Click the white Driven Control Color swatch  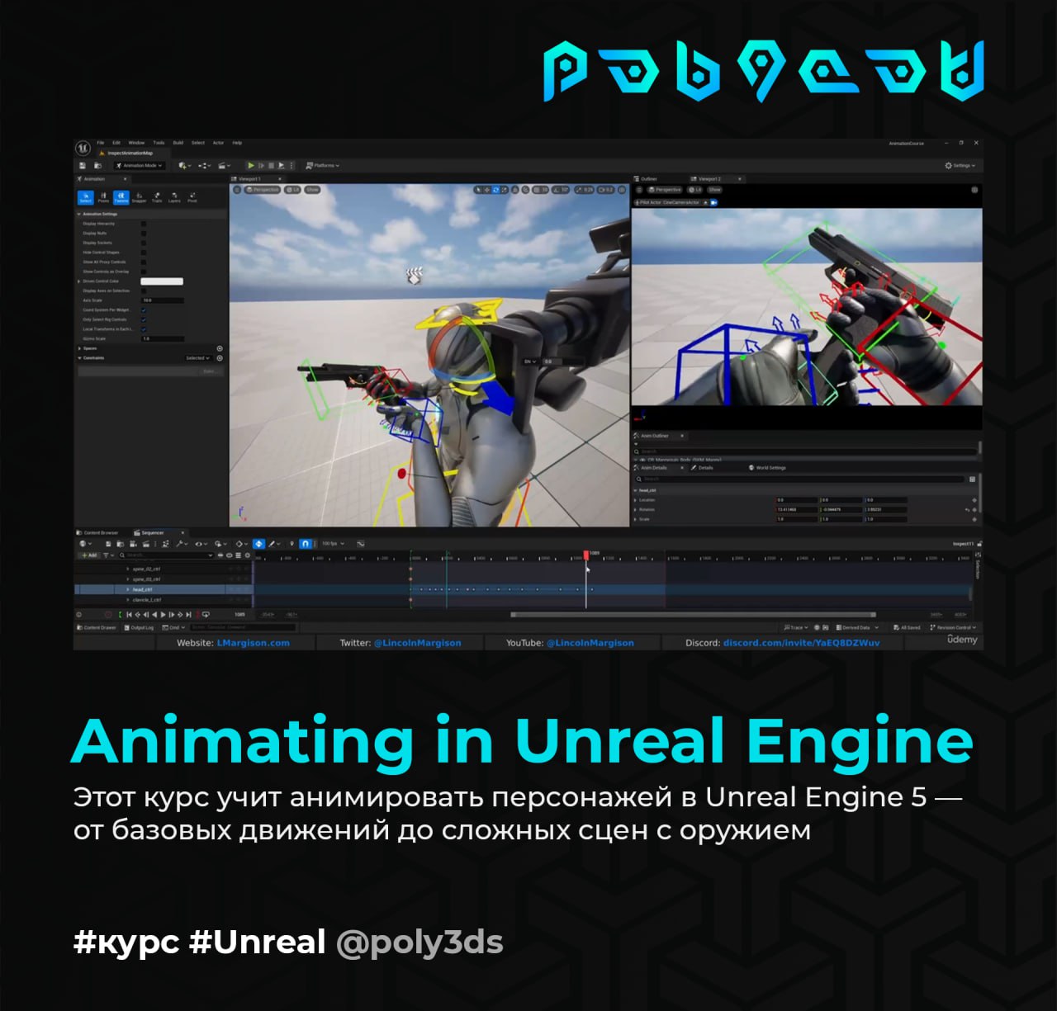click(162, 281)
